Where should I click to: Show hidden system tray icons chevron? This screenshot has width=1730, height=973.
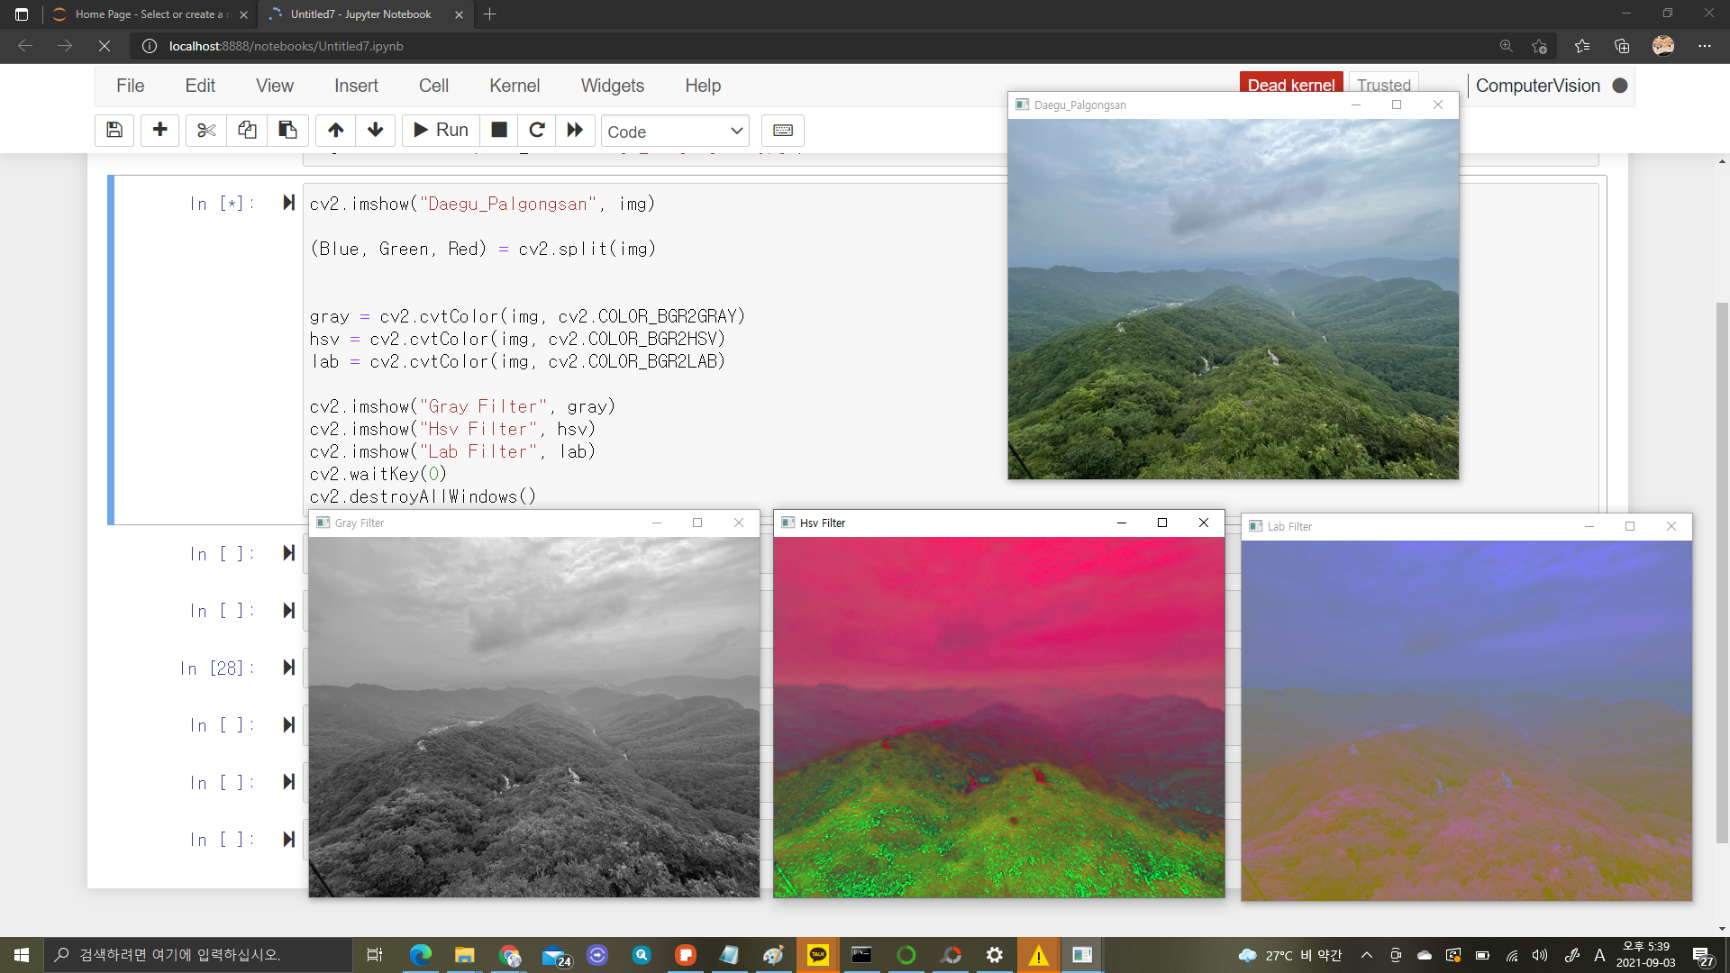click(x=1366, y=955)
